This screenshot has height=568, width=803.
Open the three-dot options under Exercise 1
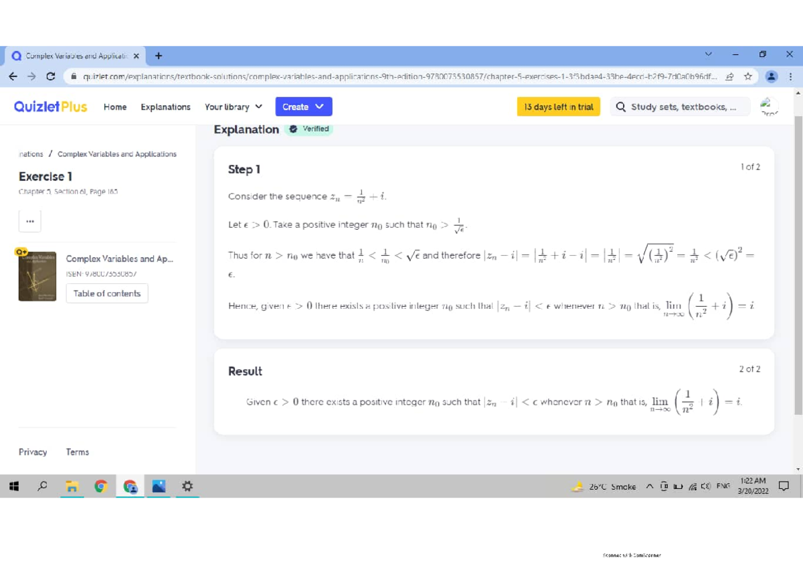(29, 220)
